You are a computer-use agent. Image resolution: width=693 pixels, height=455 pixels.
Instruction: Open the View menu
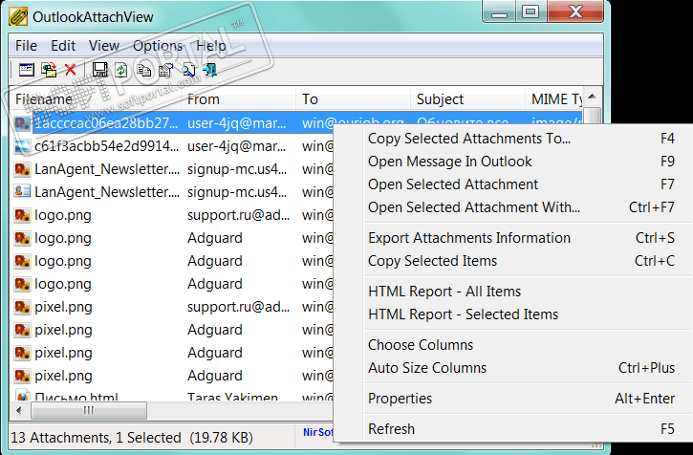pos(104,46)
